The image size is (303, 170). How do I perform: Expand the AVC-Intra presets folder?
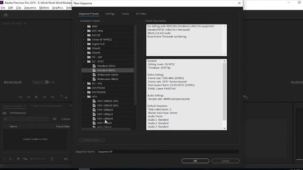click(x=83, y=31)
